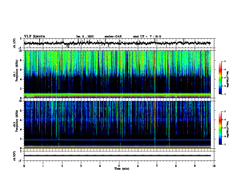Viewport: 241px width, 186px height.
Task: Click the ch.1 voltage waveform trace
Action: tap(117, 43)
